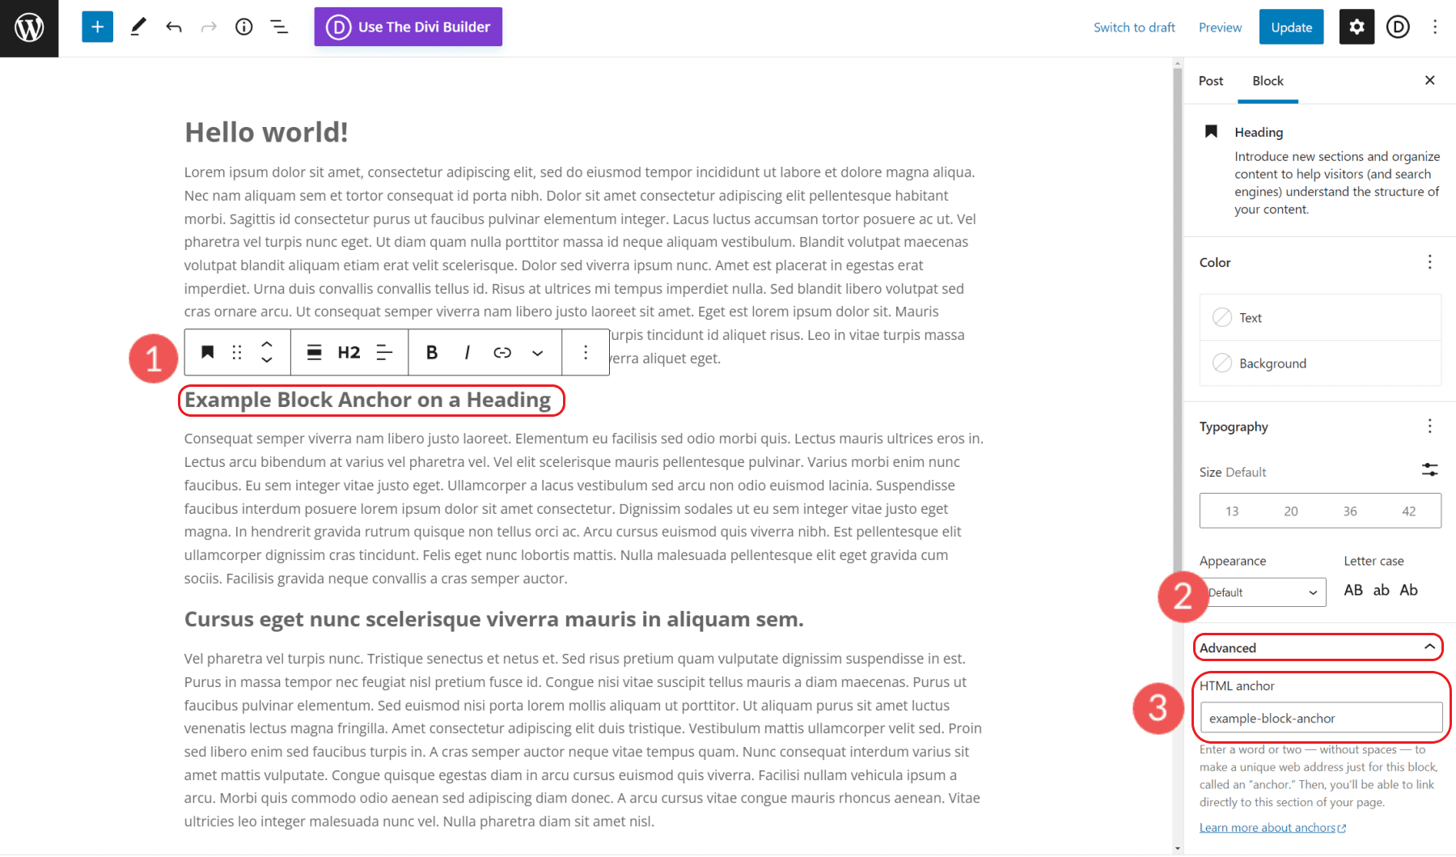This screenshot has height=857, width=1456.
Task: Enable capitalize letter case
Action: point(1407,590)
